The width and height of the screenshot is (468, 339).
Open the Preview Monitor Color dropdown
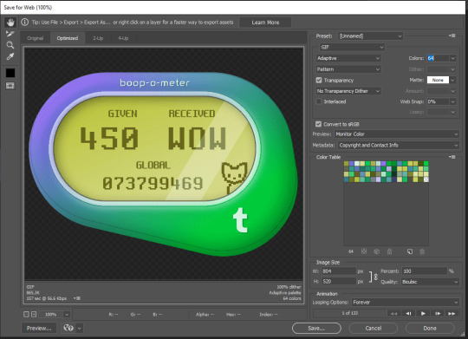click(x=396, y=134)
